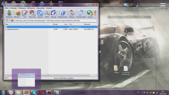
Task: Open the Параметры menu
Action: click(40, 8)
